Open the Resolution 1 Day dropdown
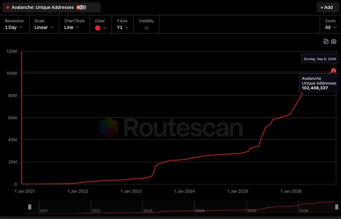This screenshot has height=219, width=341. click(x=14, y=25)
